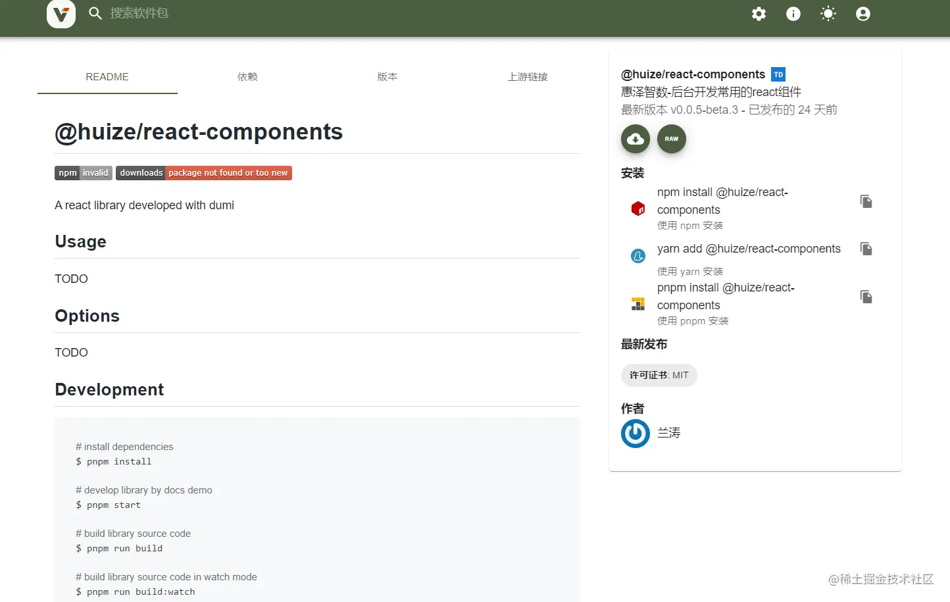This screenshot has height=602, width=950.
Task: Toggle light/dark theme sun icon
Action: tap(828, 14)
